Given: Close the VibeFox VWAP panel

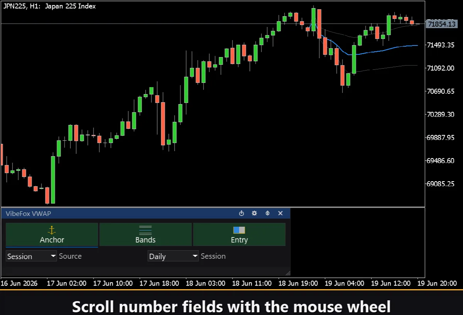Looking at the screenshot, I should [x=281, y=213].
